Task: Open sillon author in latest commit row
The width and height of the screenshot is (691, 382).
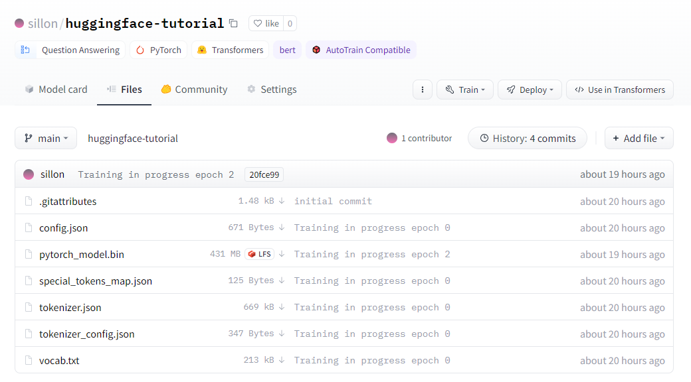Action: [52, 174]
